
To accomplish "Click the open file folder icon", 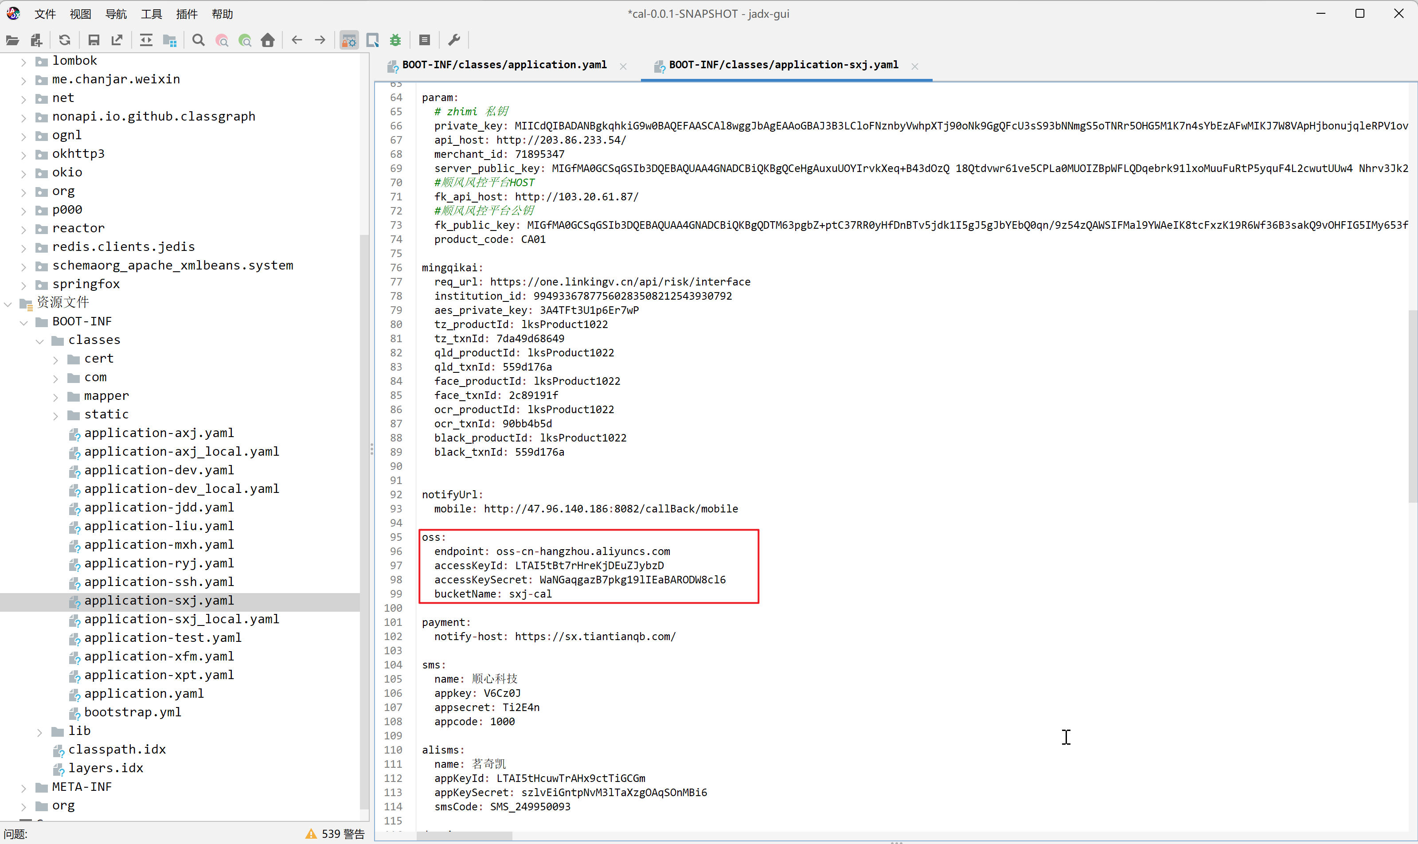I will (12, 40).
